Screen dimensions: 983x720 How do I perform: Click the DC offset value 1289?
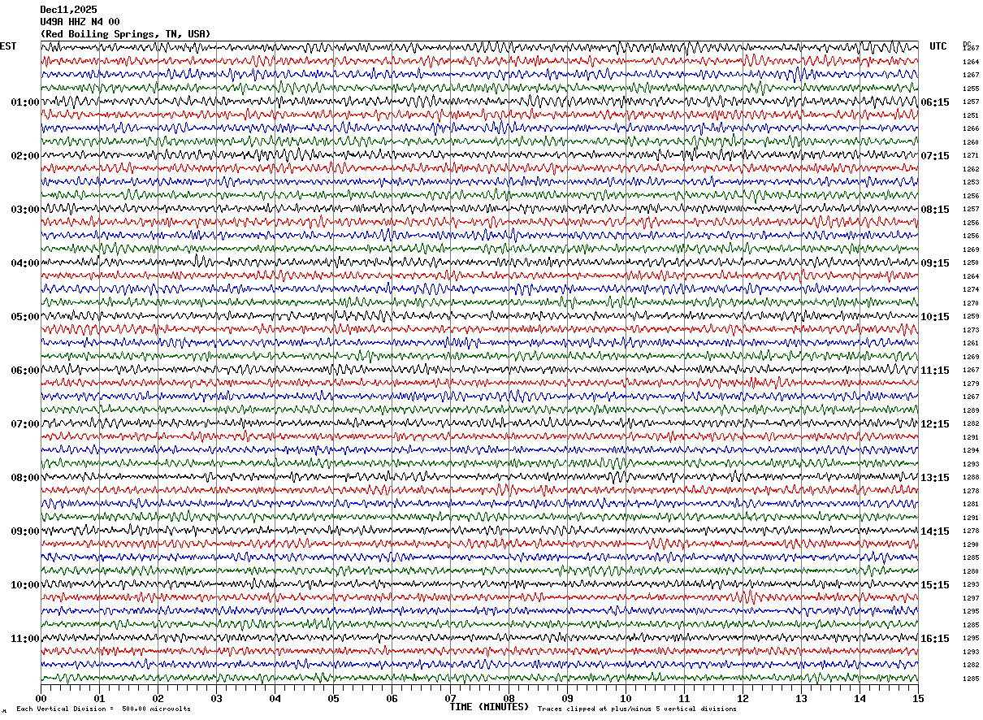971,410
